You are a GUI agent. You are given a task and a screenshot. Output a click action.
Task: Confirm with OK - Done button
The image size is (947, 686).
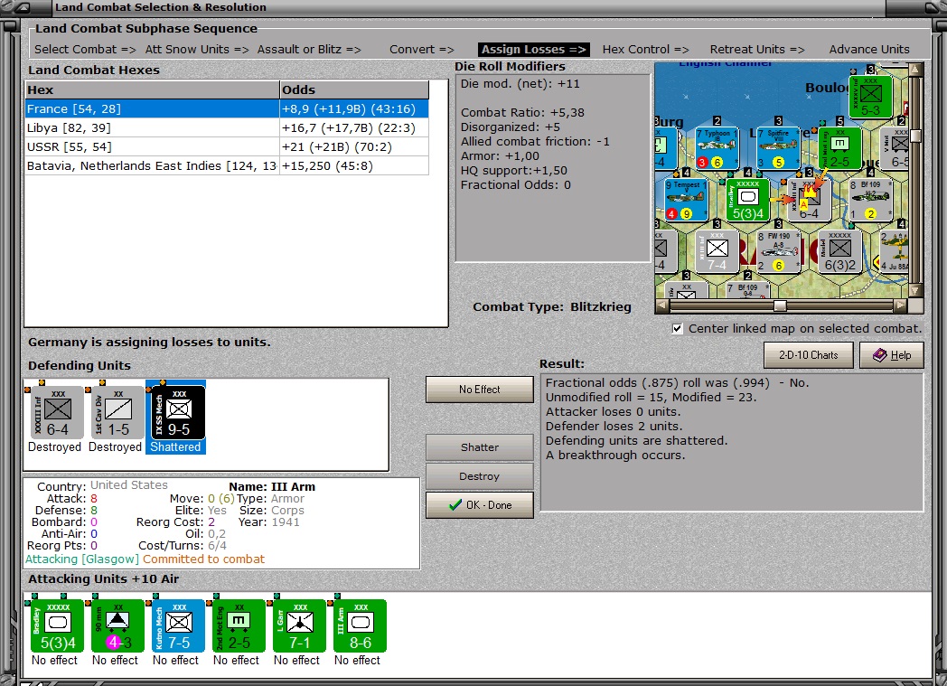[480, 505]
